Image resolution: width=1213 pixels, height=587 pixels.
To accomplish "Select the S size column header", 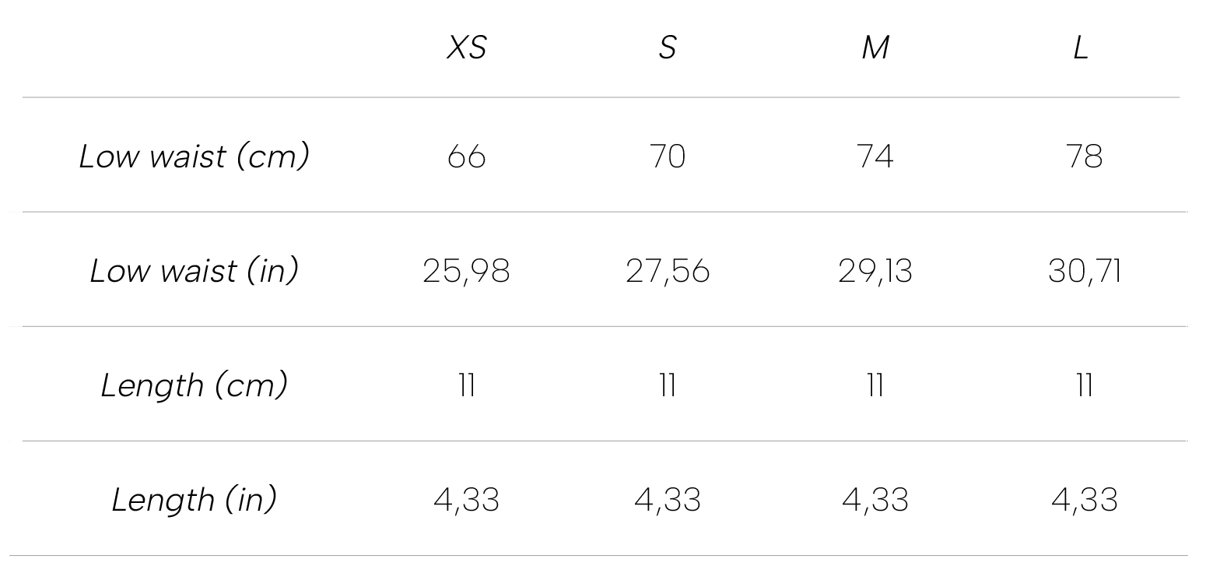I will [x=667, y=48].
